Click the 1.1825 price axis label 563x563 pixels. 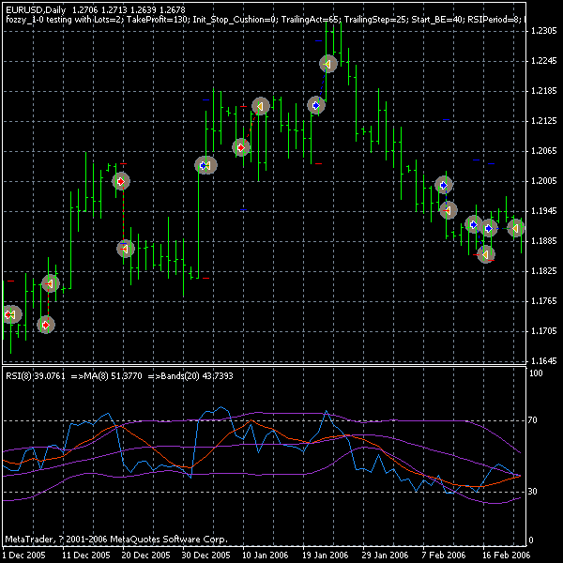[543, 271]
